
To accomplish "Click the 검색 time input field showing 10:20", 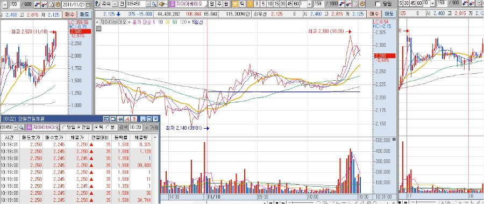I will 136,127.
